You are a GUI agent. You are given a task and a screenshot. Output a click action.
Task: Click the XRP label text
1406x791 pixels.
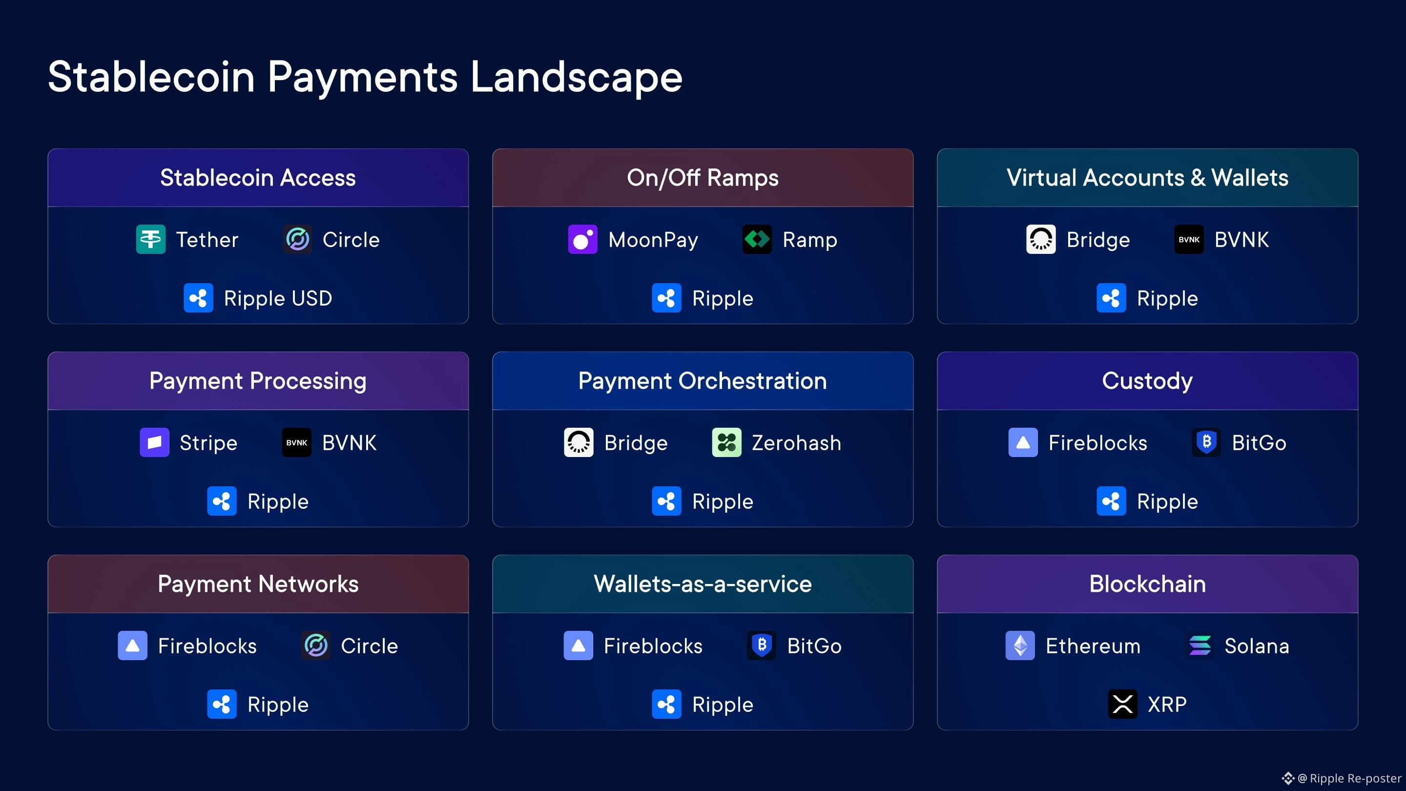[x=1167, y=705]
